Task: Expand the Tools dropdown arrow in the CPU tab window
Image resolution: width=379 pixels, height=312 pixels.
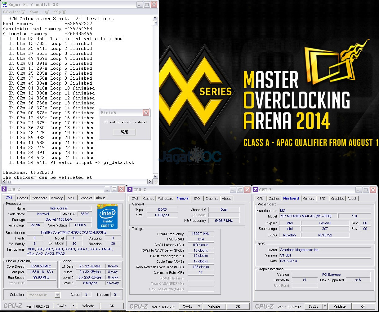Action: pos(73,306)
